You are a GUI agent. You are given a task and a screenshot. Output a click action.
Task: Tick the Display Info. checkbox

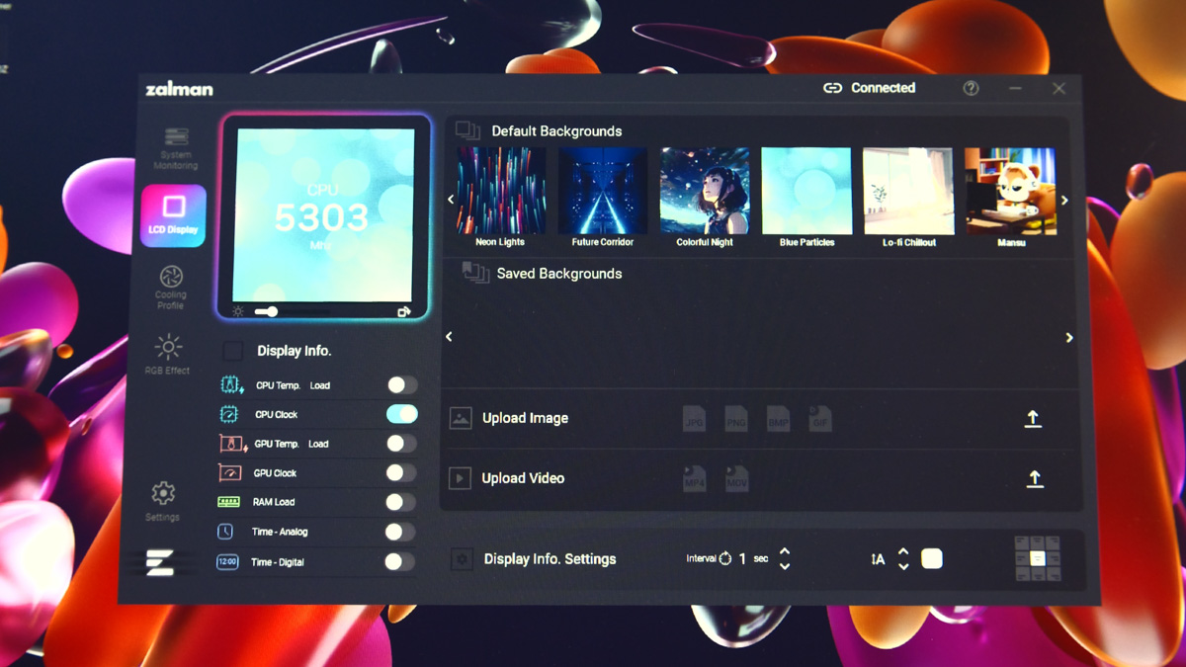(233, 351)
